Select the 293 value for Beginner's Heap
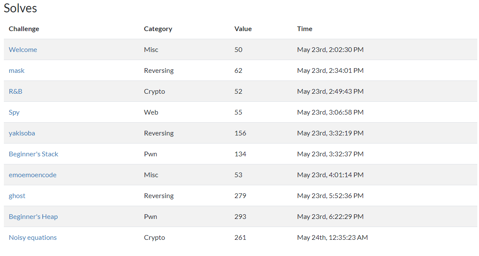The width and height of the screenshot is (479, 256). (x=240, y=217)
